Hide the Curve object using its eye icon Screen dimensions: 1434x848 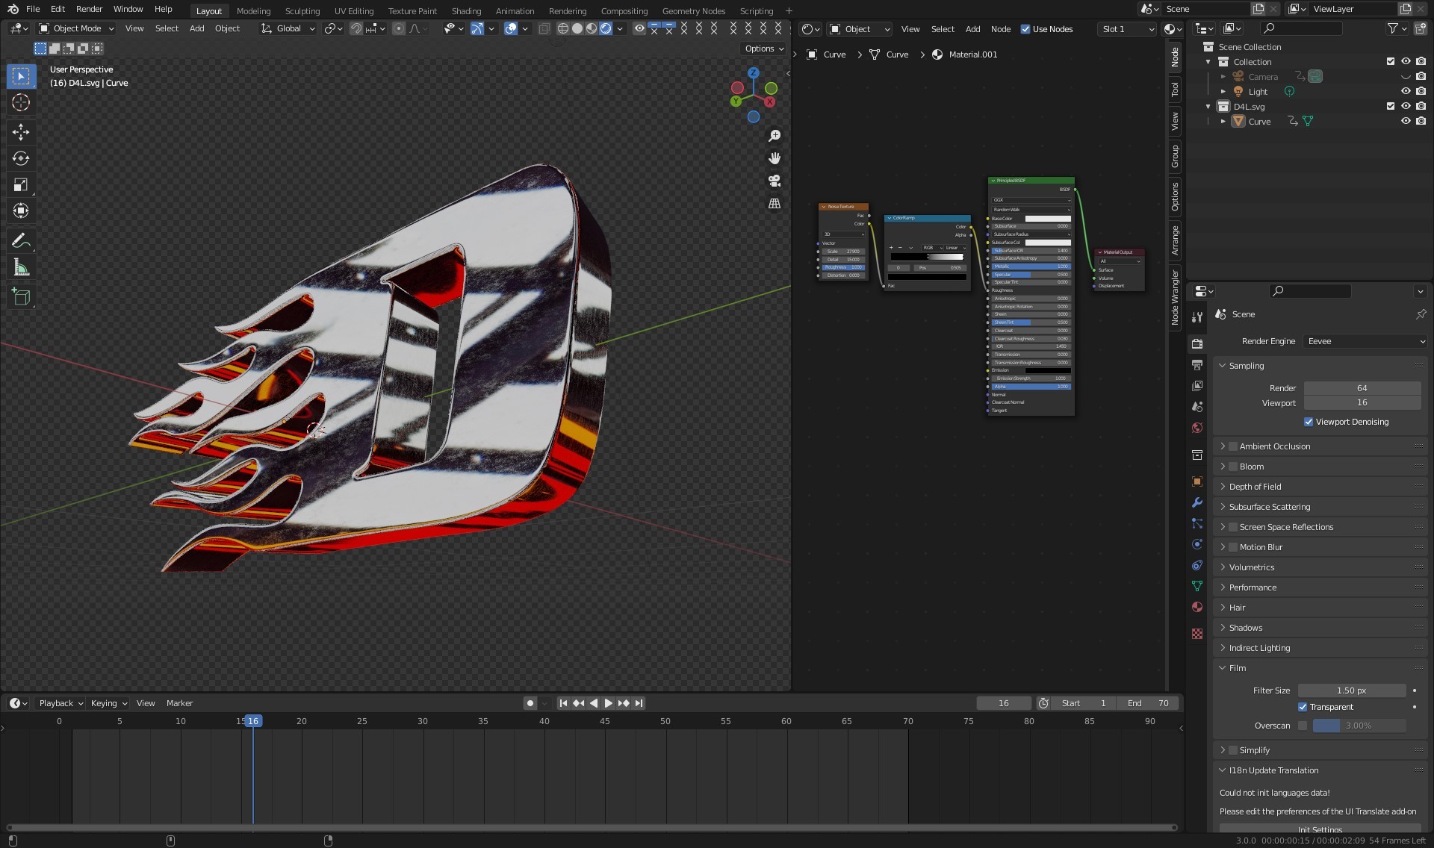pos(1405,121)
